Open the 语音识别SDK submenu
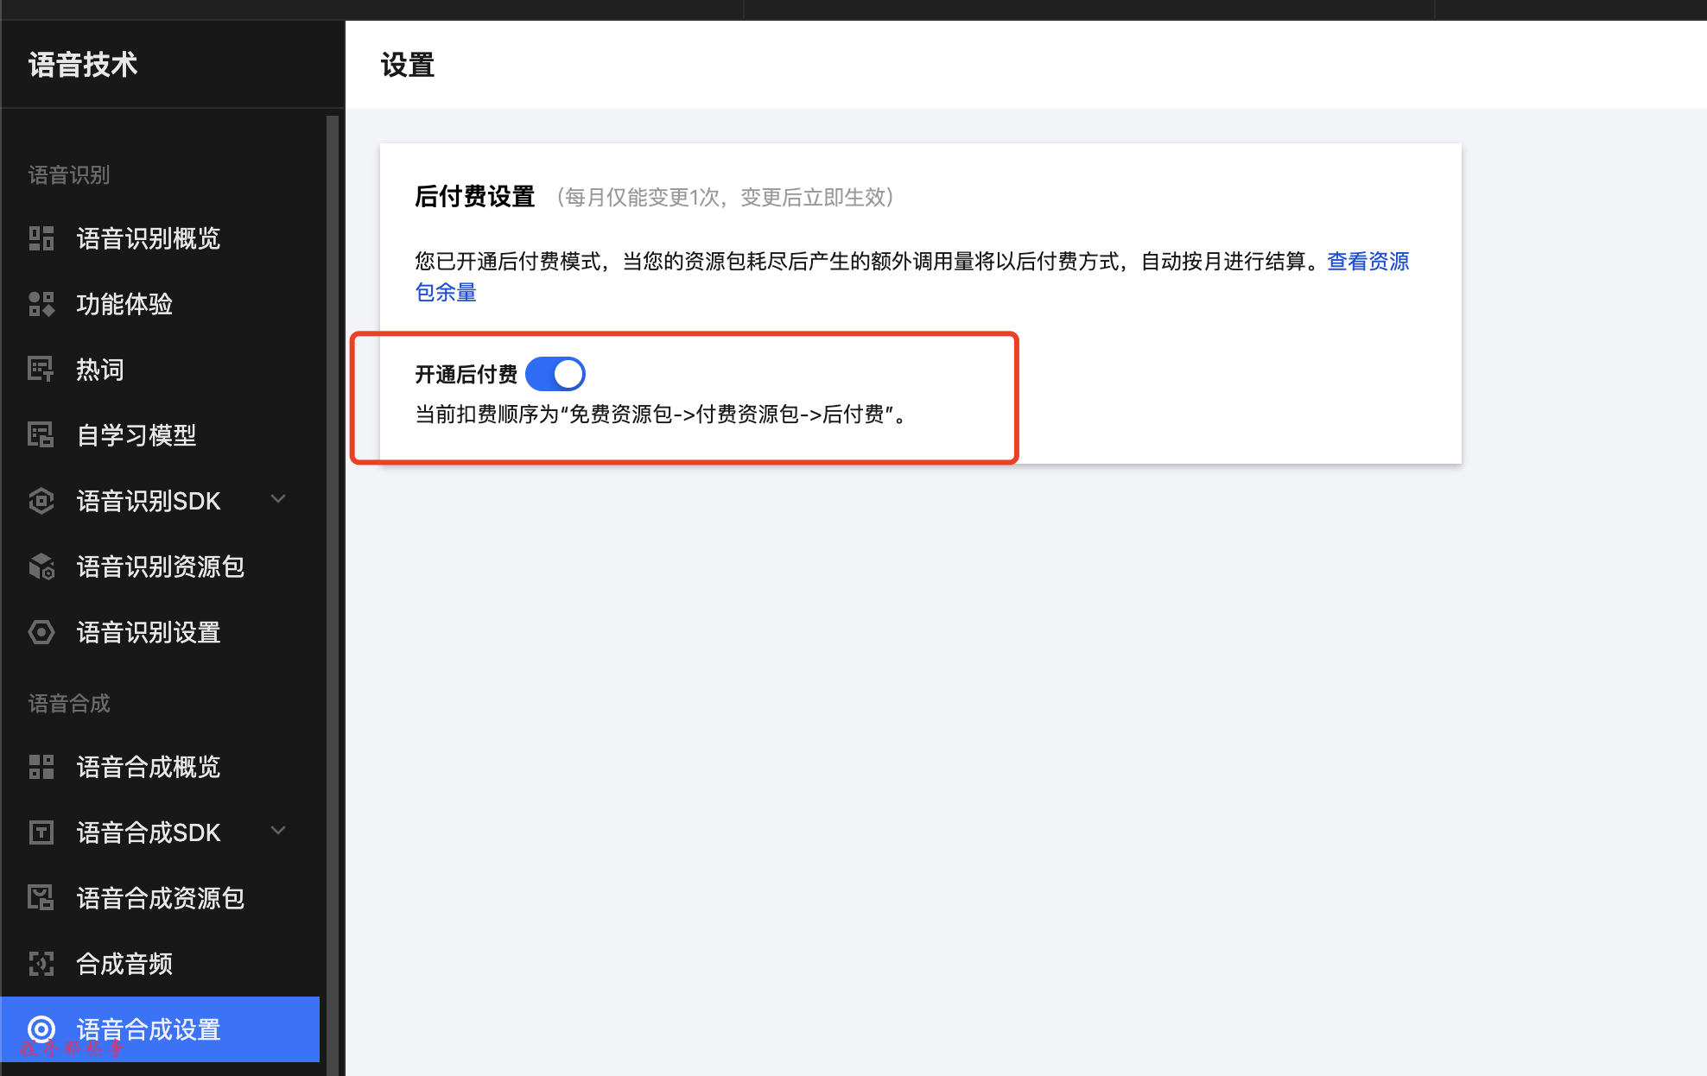The height and width of the screenshot is (1076, 1707). click(149, 501)
